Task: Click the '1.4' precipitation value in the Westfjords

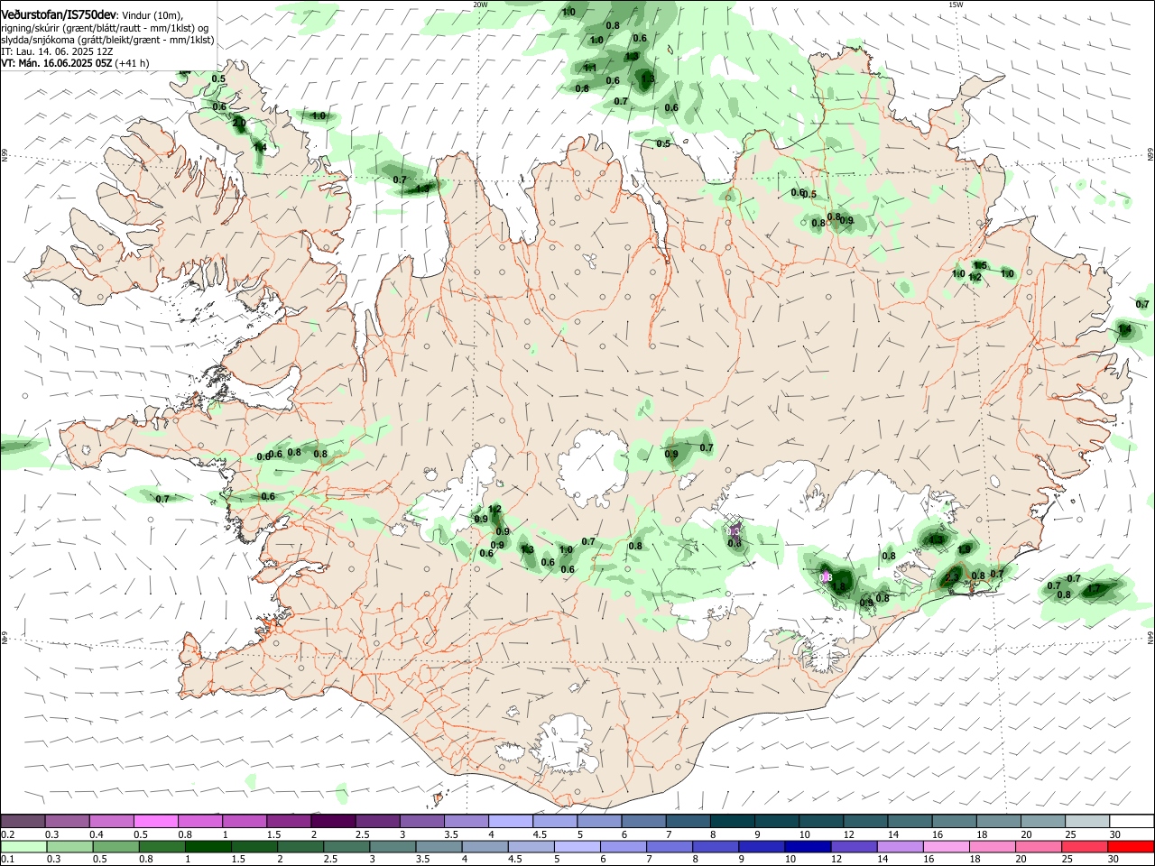Action: coord(260,147)
